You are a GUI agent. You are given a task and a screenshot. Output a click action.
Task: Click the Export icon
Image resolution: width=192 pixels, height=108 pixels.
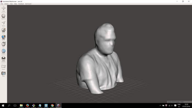[3, 66]
